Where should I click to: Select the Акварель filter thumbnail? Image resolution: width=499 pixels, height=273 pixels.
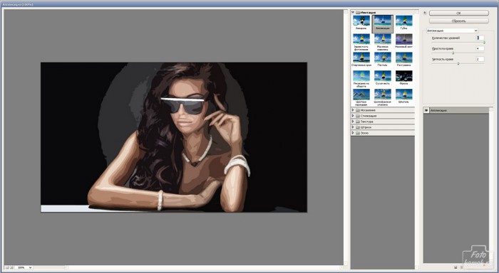[361, 21]
